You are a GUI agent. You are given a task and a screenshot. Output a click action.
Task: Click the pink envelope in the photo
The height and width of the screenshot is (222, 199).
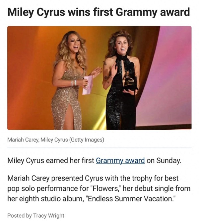[88, 85]
